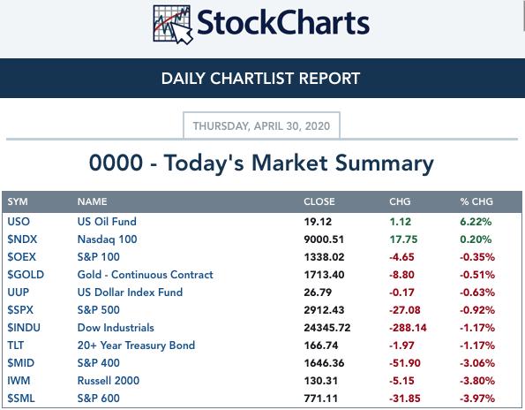Click the $OEX symbol
The width and height of the screenshot is (525, 410).
pos(21,257)
